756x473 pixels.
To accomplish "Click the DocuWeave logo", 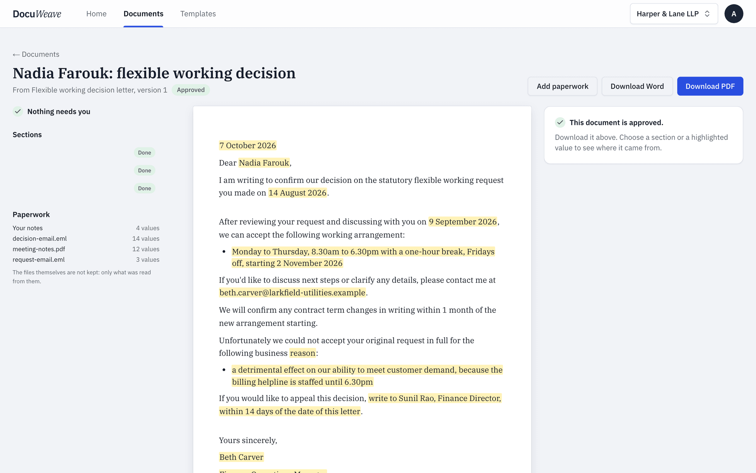I will tap(37, 14).
